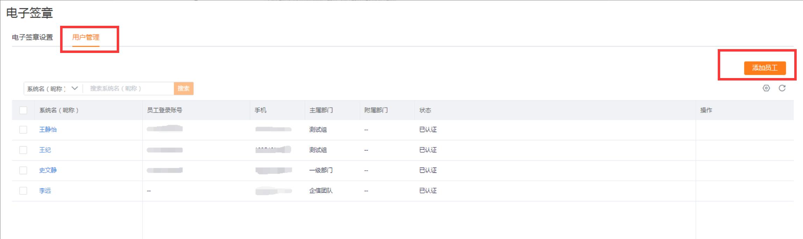This screenshot has width=803, height=239.
Task: View details for 李远
Action: coord(45,191)
